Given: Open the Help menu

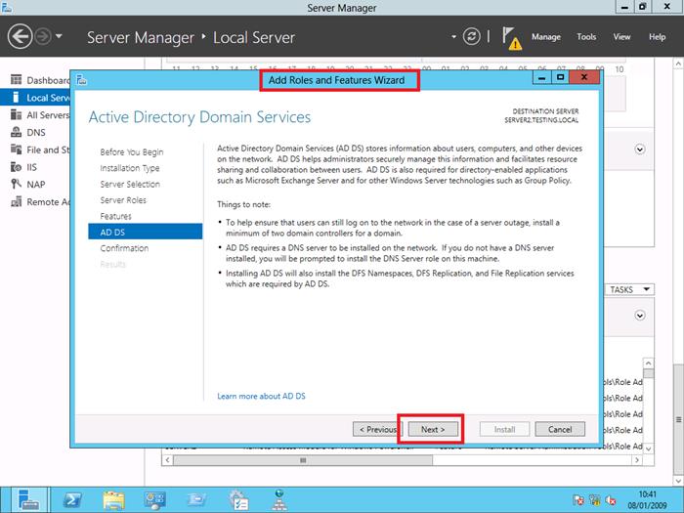Looking at the screenshot, I should coord(657,37).
